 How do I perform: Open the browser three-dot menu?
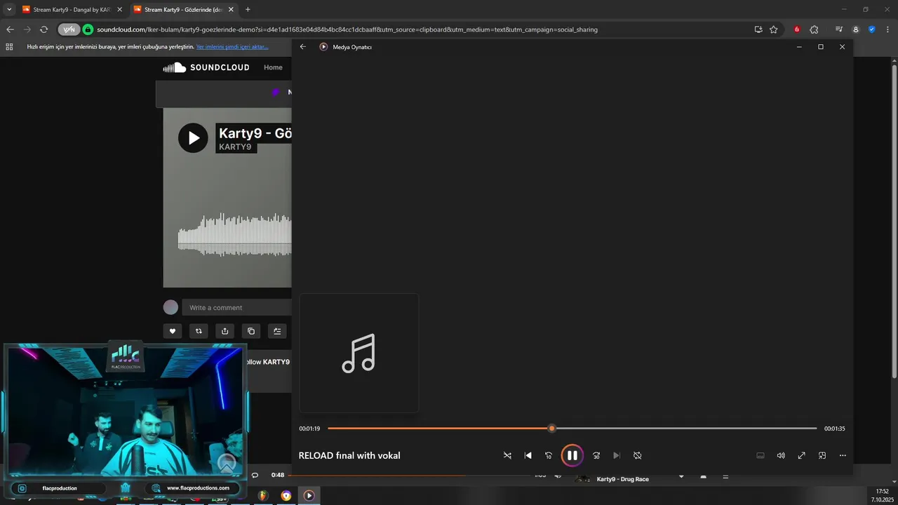click(x=887, y=29)
